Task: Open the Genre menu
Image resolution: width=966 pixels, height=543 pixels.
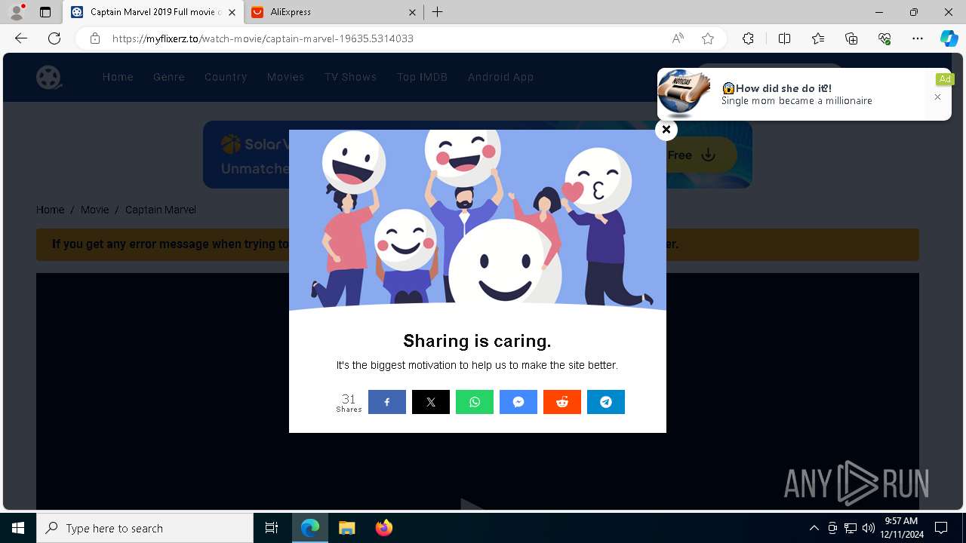Action: (169, 77)
